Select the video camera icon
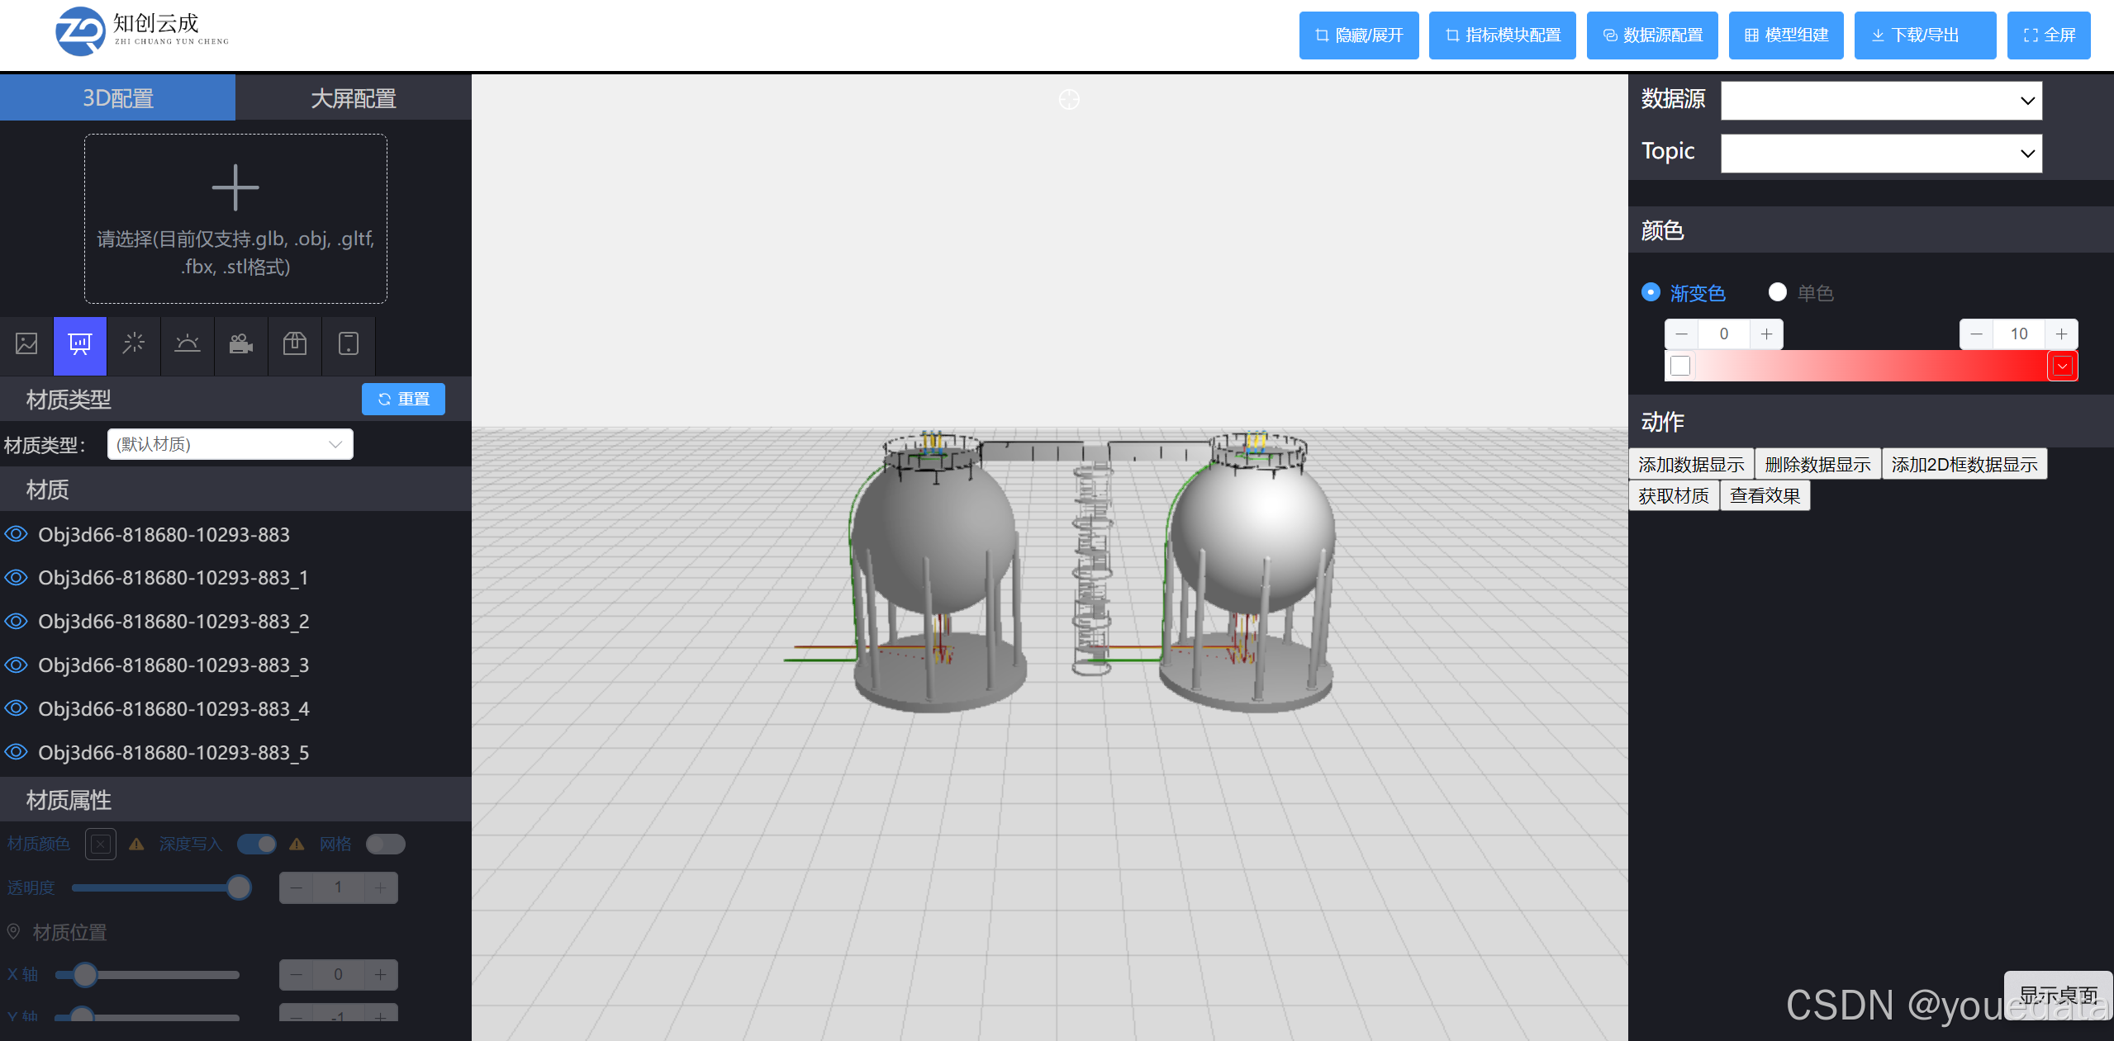The height and width of the screenshot is (1041, 2114). (240, 346)
